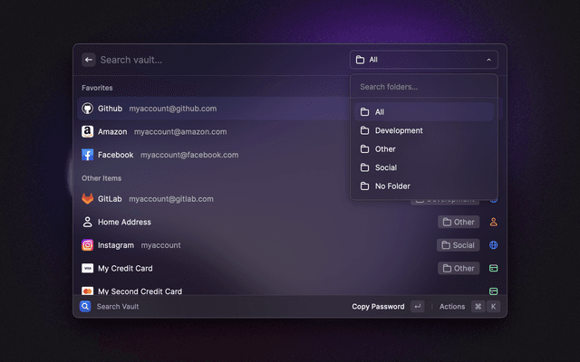Click the Social tag on Instagram row
This screenshot has width=580, height=362.
point(458,245)
